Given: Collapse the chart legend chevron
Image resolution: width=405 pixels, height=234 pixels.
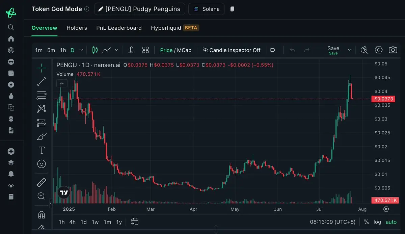Looking at the screenshot, I should (62, 83).
